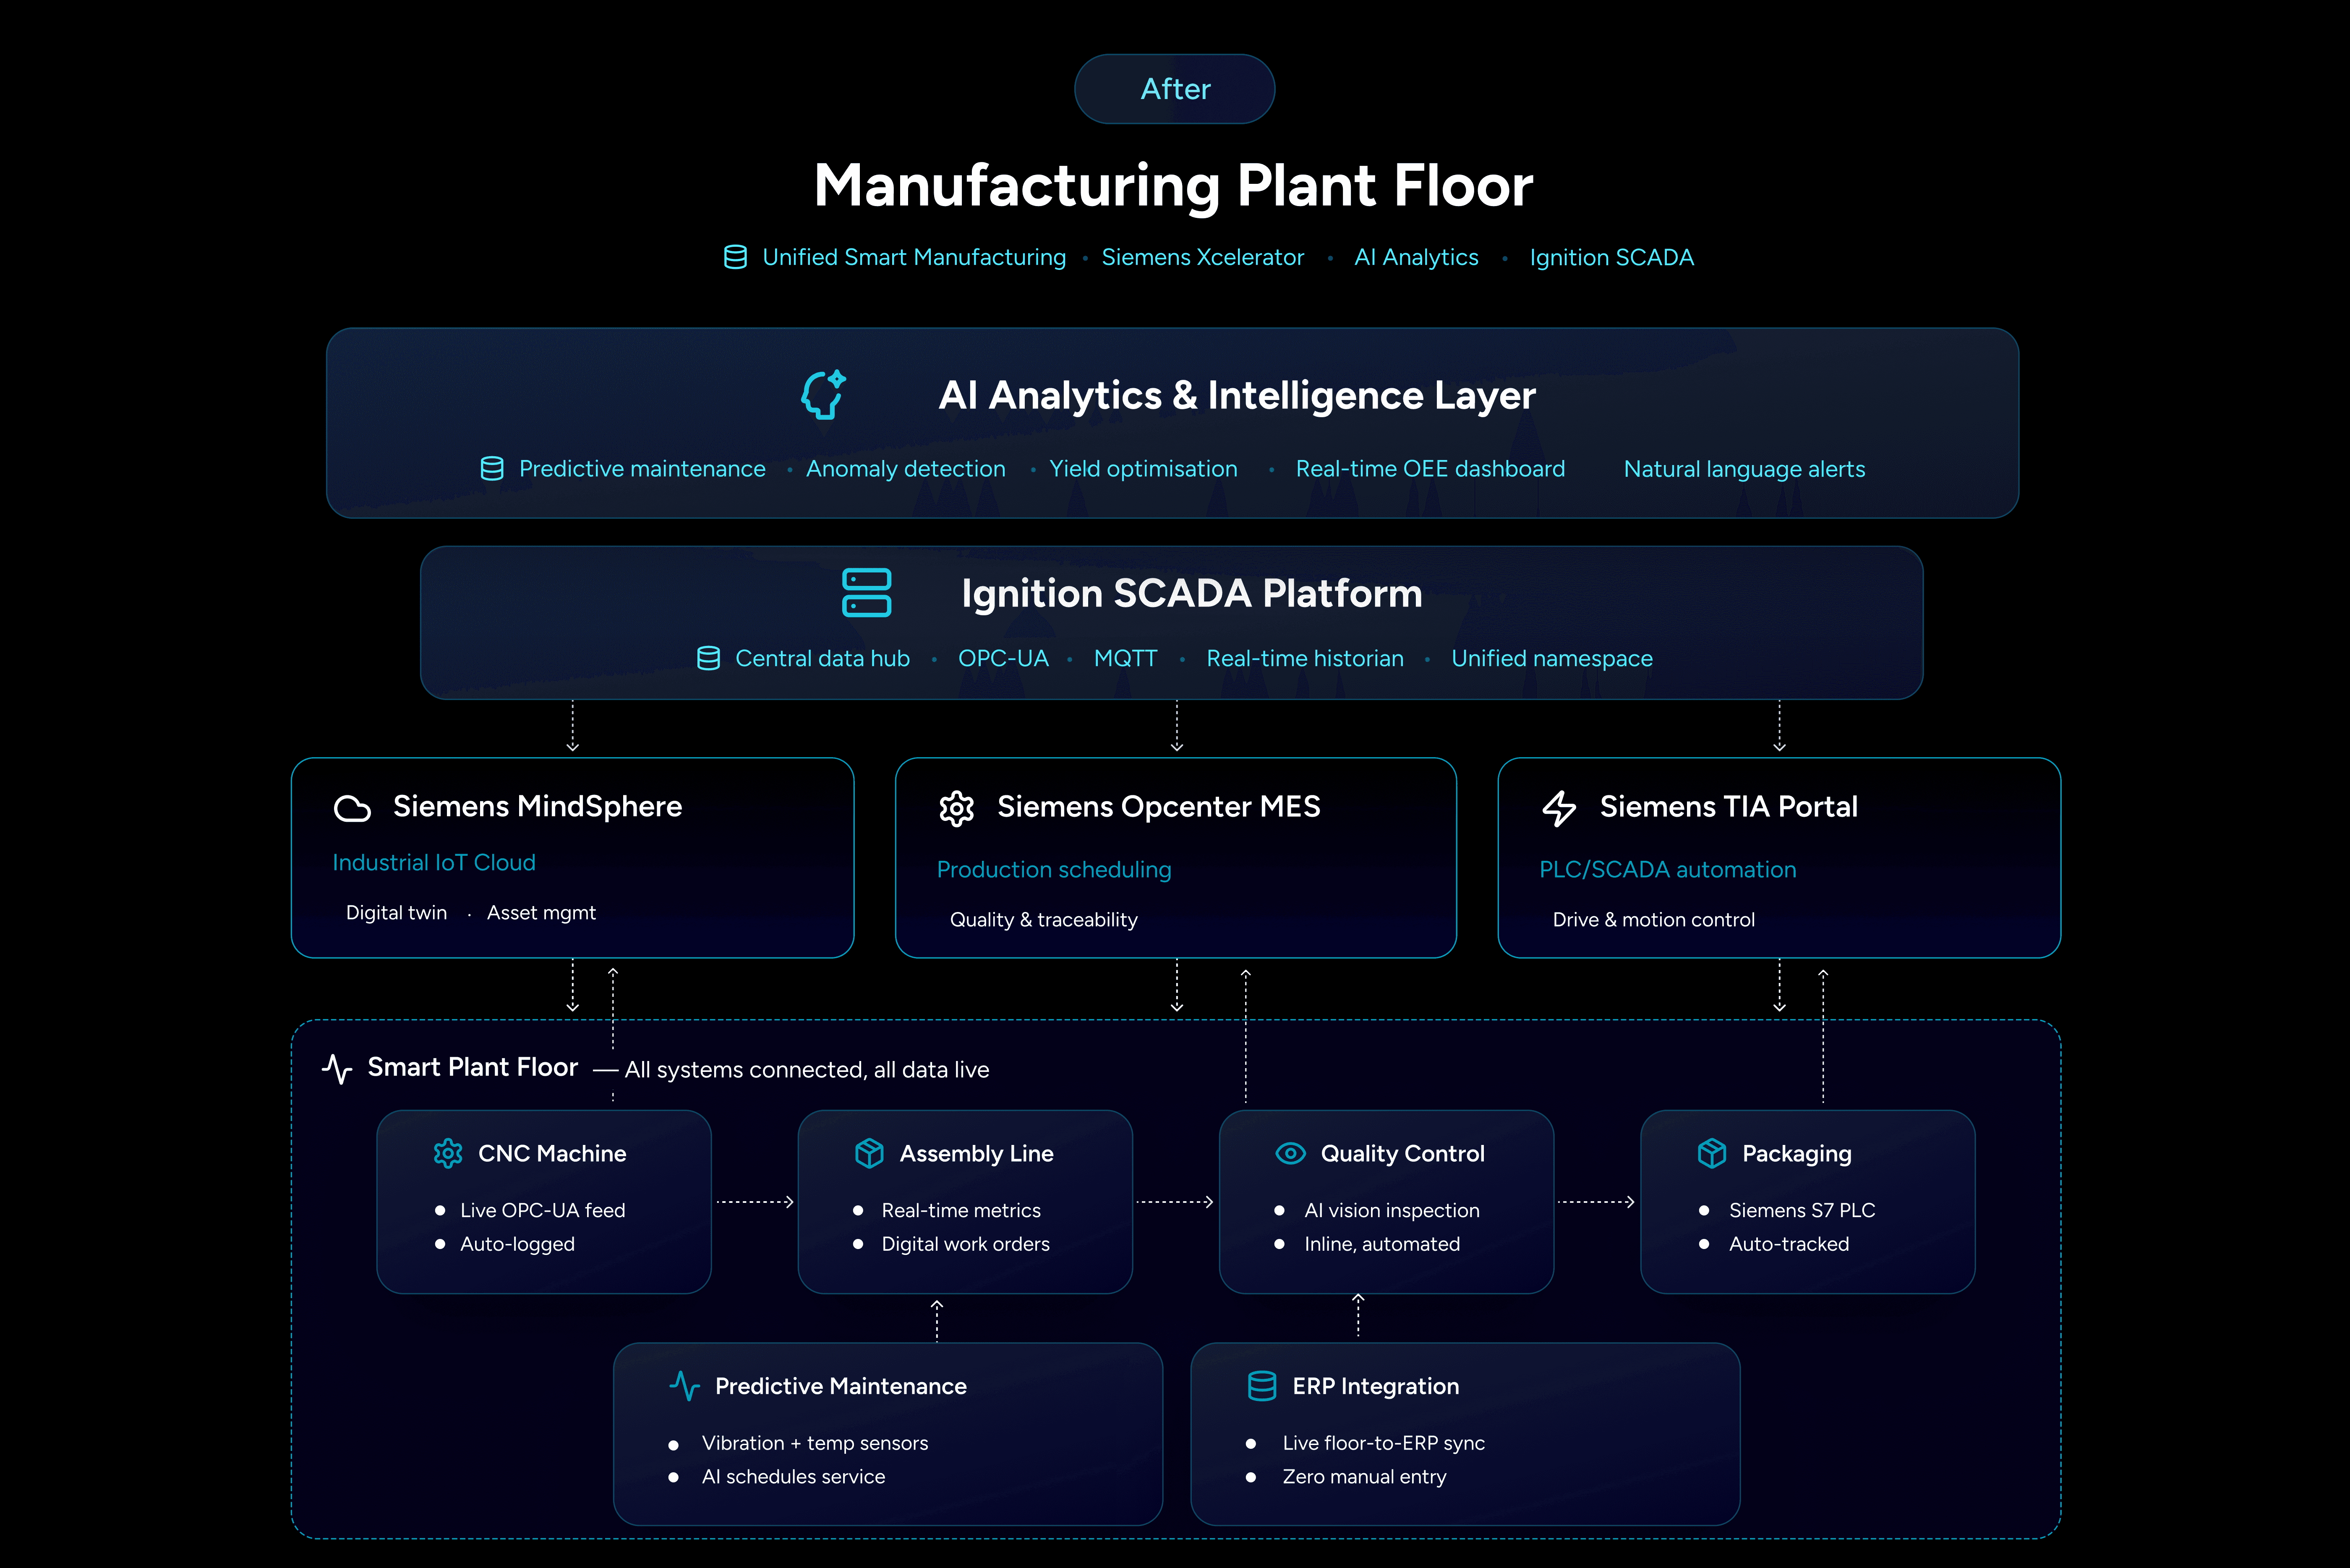Select the database icon on ERP Integration card
Image resolution: width=2350 pixels, height=1568 pixels.
click(x=1262, y=1386)
